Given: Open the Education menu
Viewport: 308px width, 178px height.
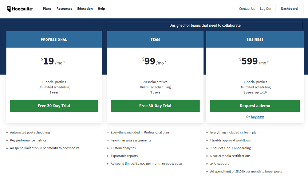Looking at the screenshot, I should pyautogui.click(x=85, y=9).
